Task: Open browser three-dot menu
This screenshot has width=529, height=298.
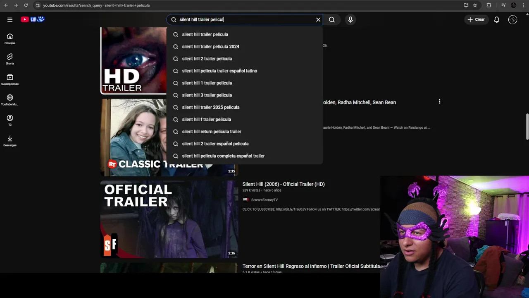Action: click(x=524, y=5)
